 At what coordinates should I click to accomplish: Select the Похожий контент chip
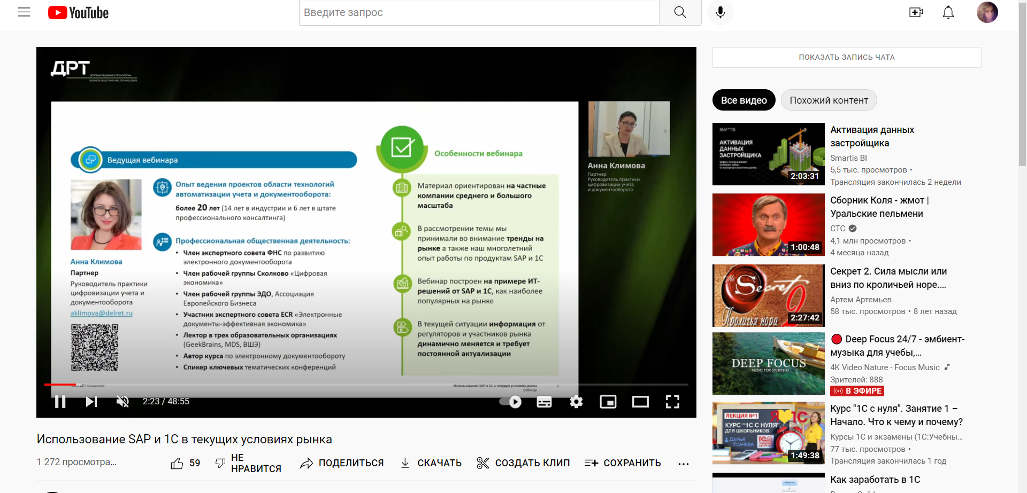(829, 100)
